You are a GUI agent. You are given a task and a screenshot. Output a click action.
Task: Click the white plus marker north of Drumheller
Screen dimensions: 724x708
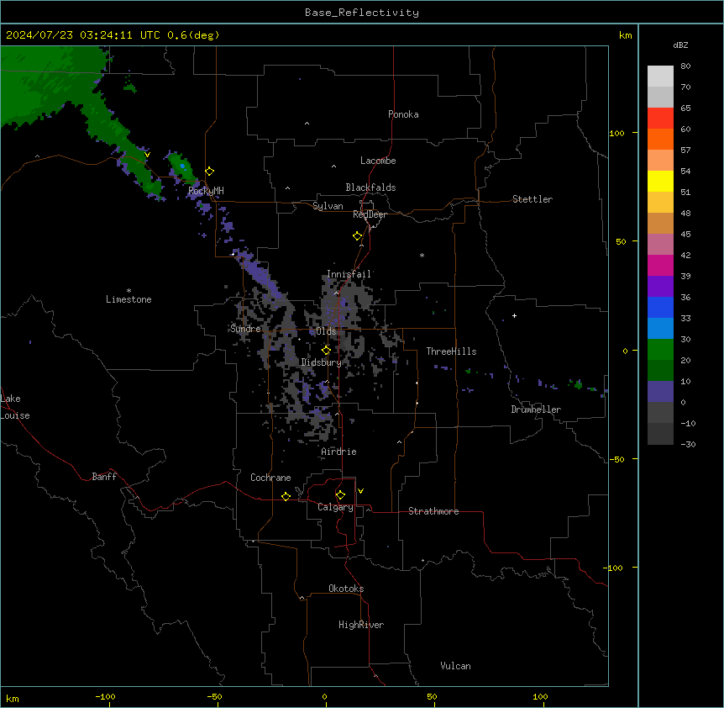click(514, 315)
